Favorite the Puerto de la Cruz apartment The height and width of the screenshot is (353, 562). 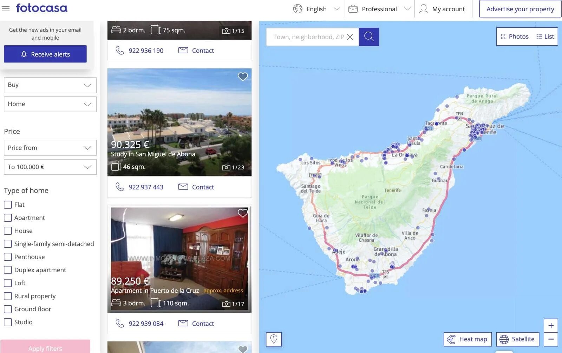pyautogui.click(x=243, y=213)
